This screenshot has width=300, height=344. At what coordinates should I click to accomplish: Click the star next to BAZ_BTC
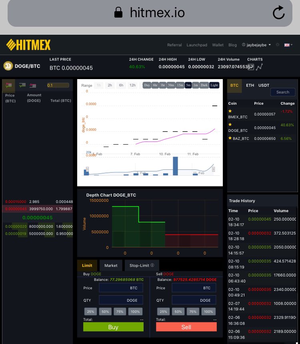tap(230, 138)
